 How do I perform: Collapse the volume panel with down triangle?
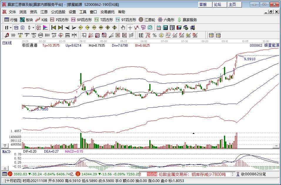(5, 146)
